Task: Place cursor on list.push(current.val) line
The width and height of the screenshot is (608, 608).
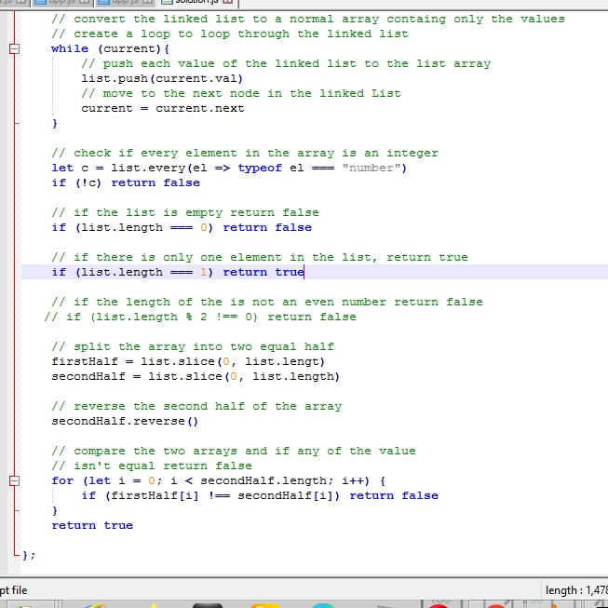Action: point(162,79)
